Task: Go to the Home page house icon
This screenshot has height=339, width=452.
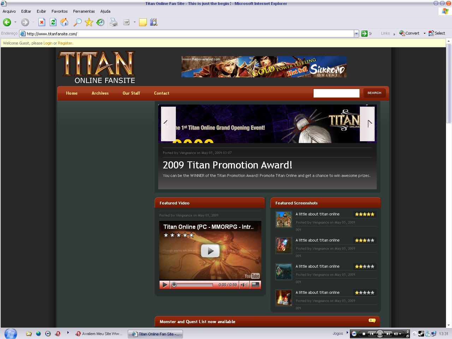Action: tap(64, 22)
